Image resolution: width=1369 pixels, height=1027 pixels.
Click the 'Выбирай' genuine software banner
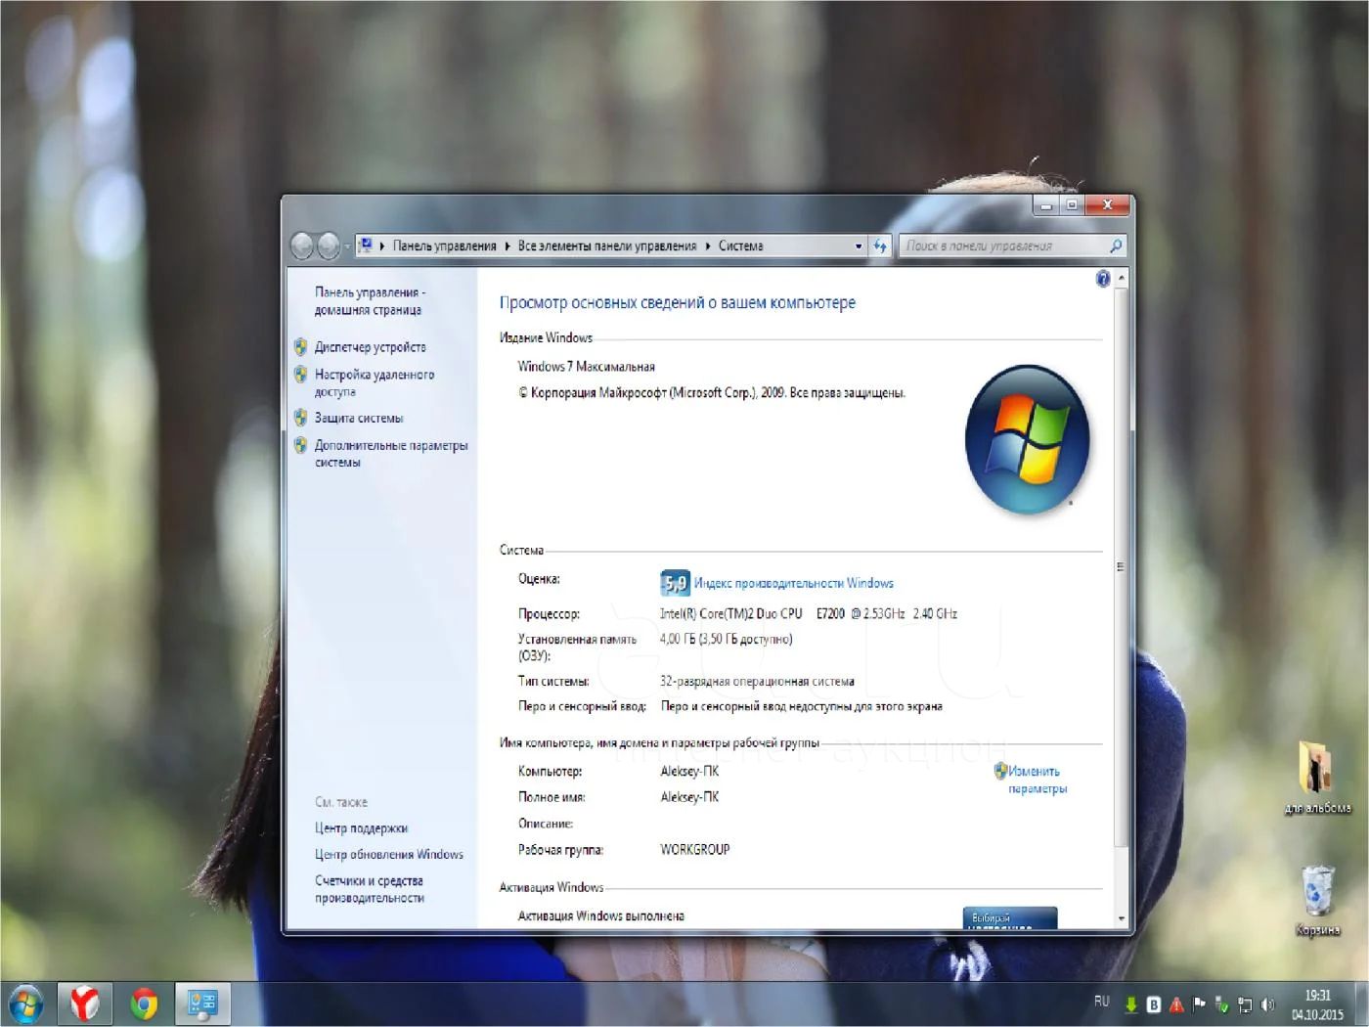[1010, 917]
